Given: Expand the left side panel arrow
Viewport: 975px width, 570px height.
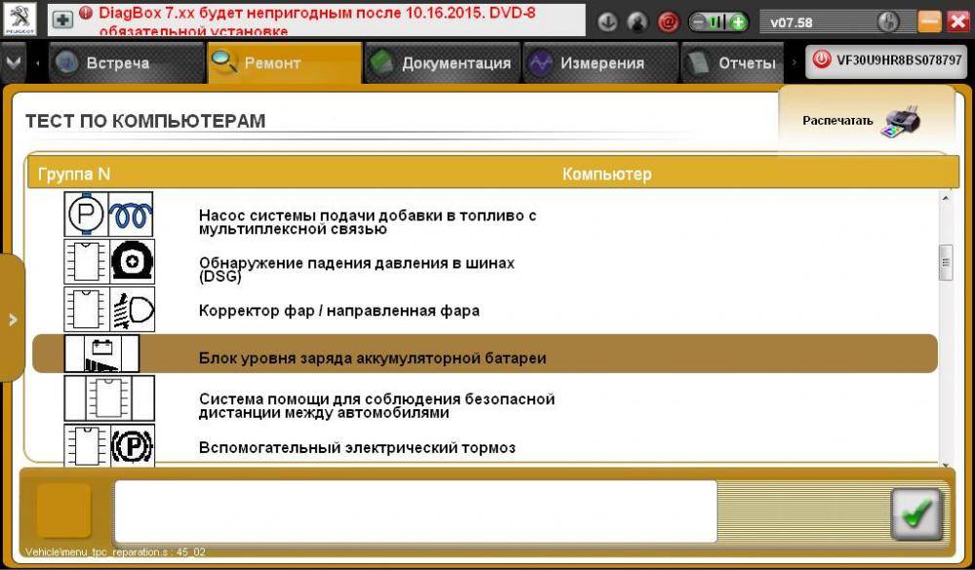Looking at the screenshot, I should click(x=12, y=319).
